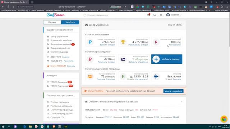Click the ruble balance icon in user statistics
Viewport: 230px width, 129px height.
[x=90, y=42]
